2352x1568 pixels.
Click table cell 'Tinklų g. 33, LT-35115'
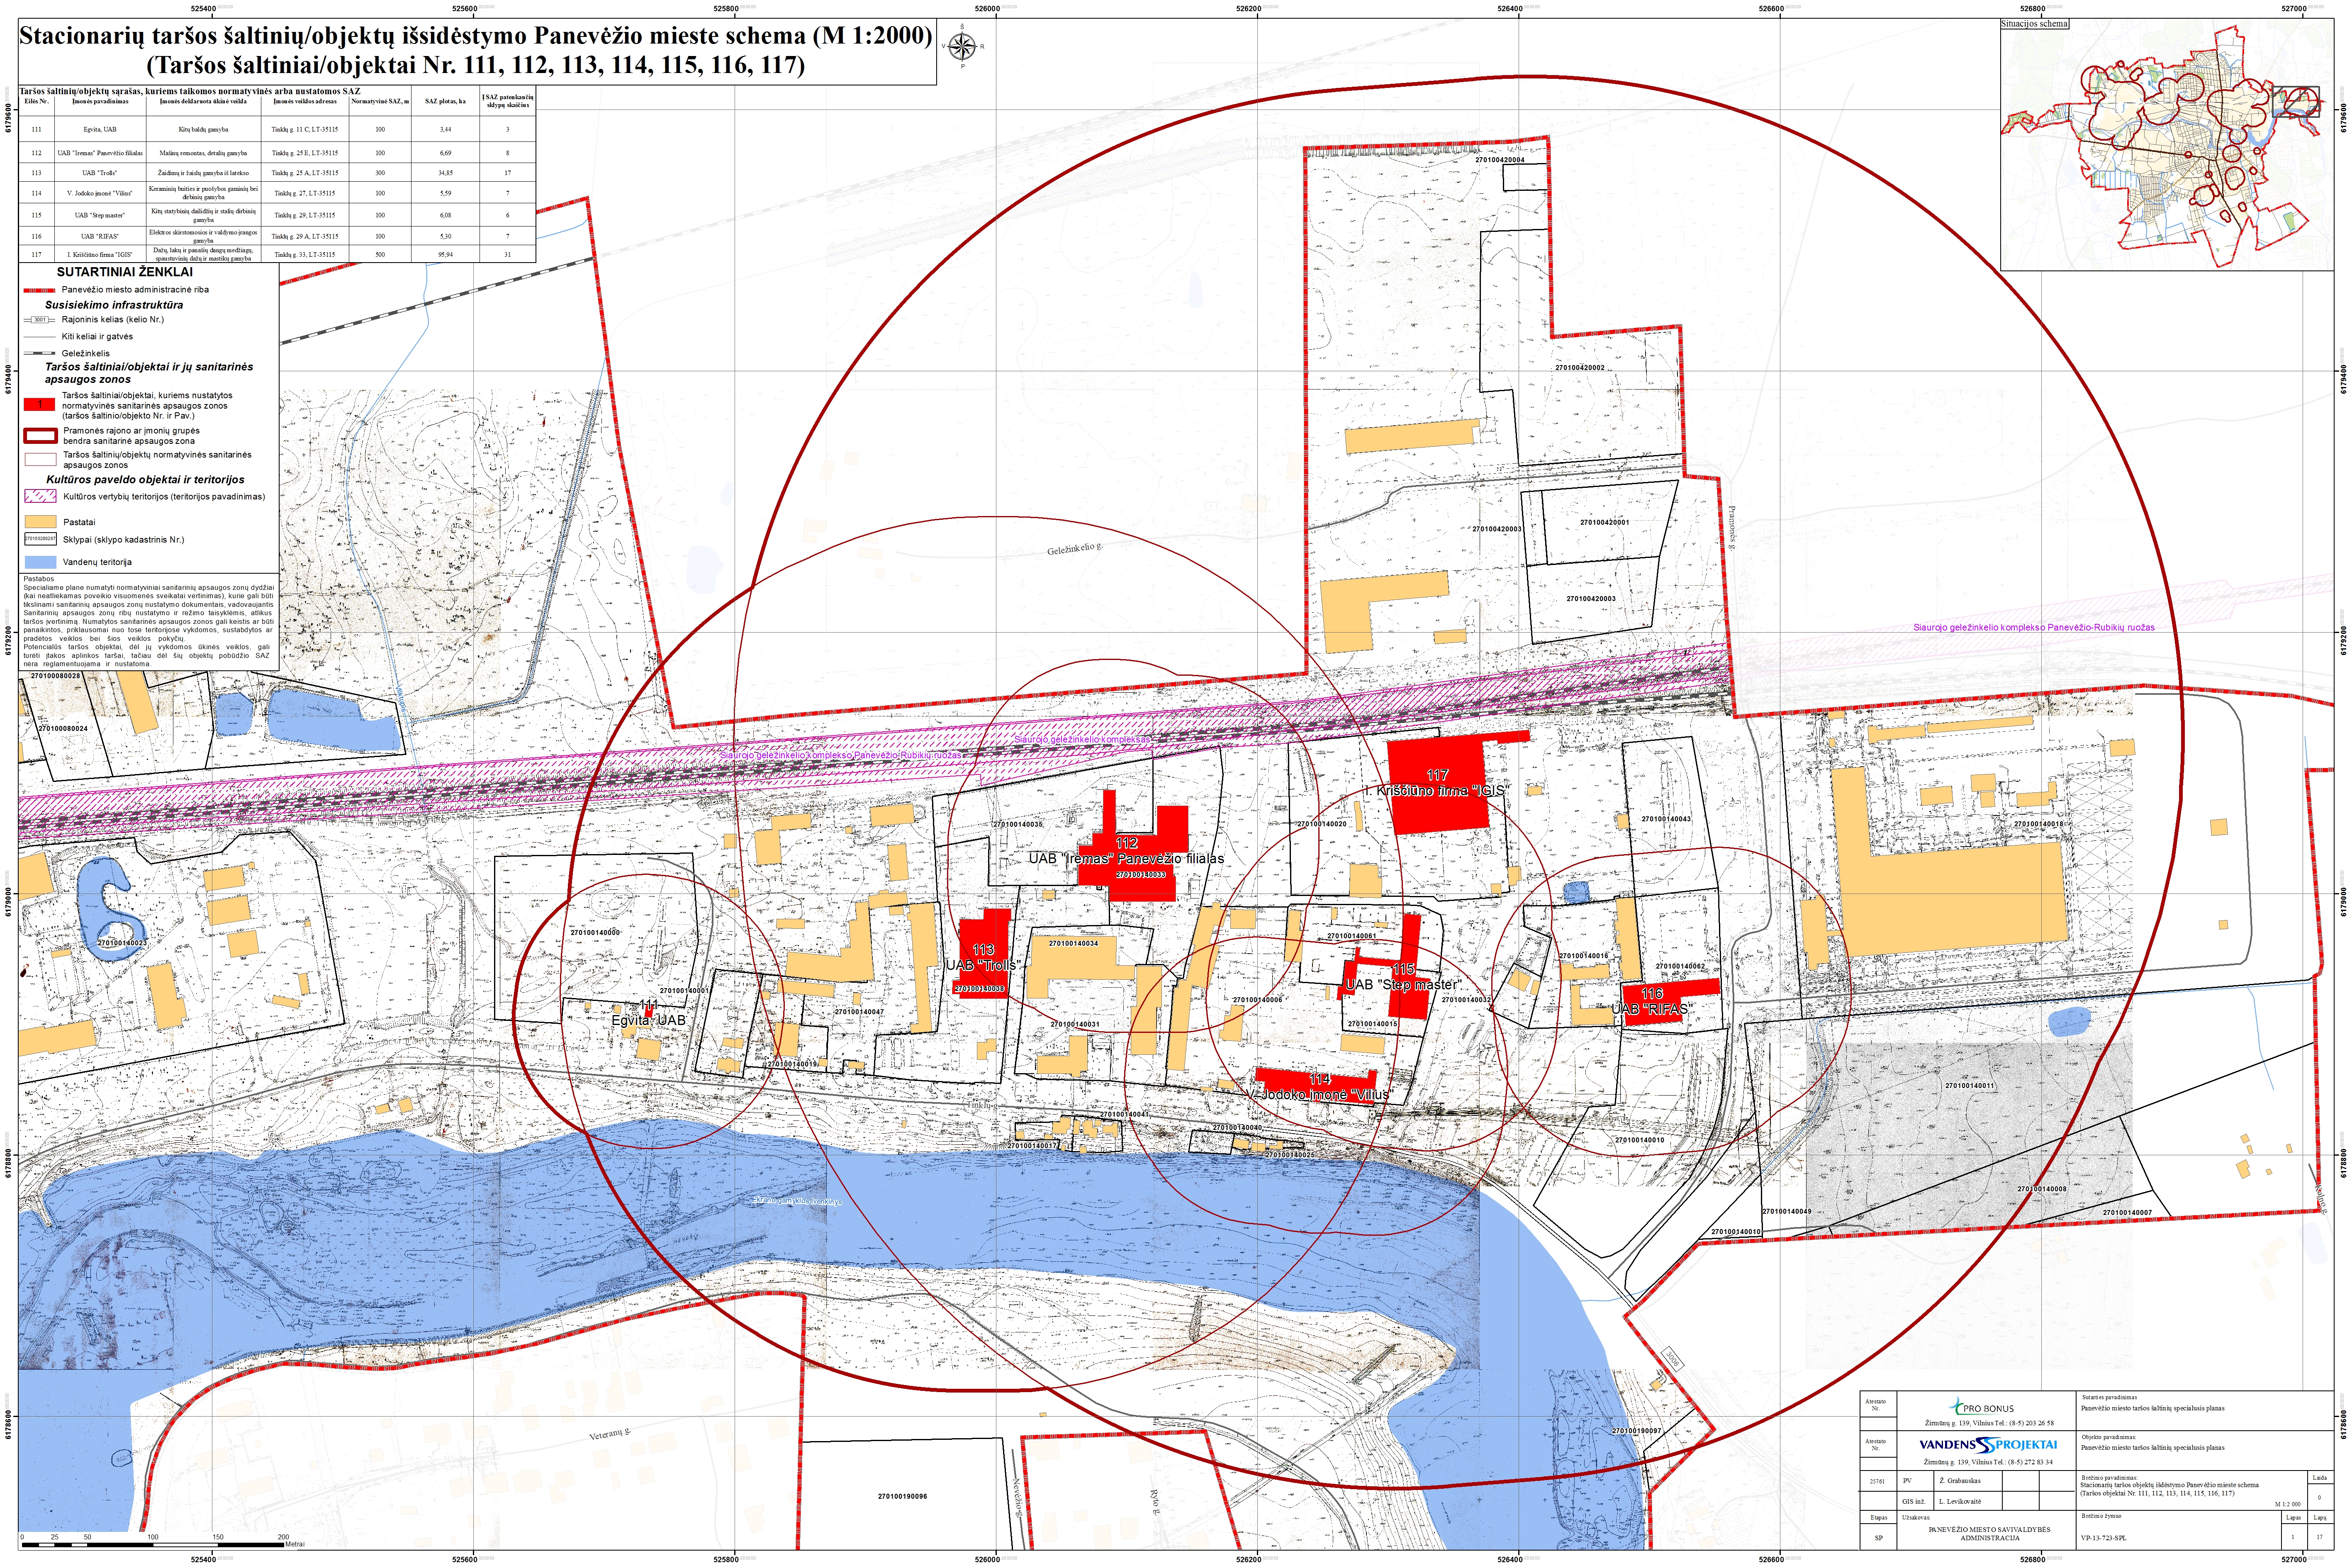tap(305, 255)
